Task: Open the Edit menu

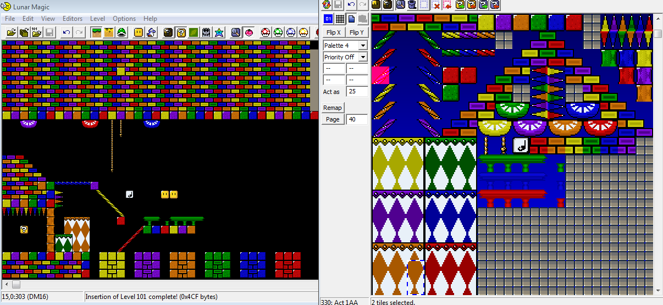Action: click(28, 19)
